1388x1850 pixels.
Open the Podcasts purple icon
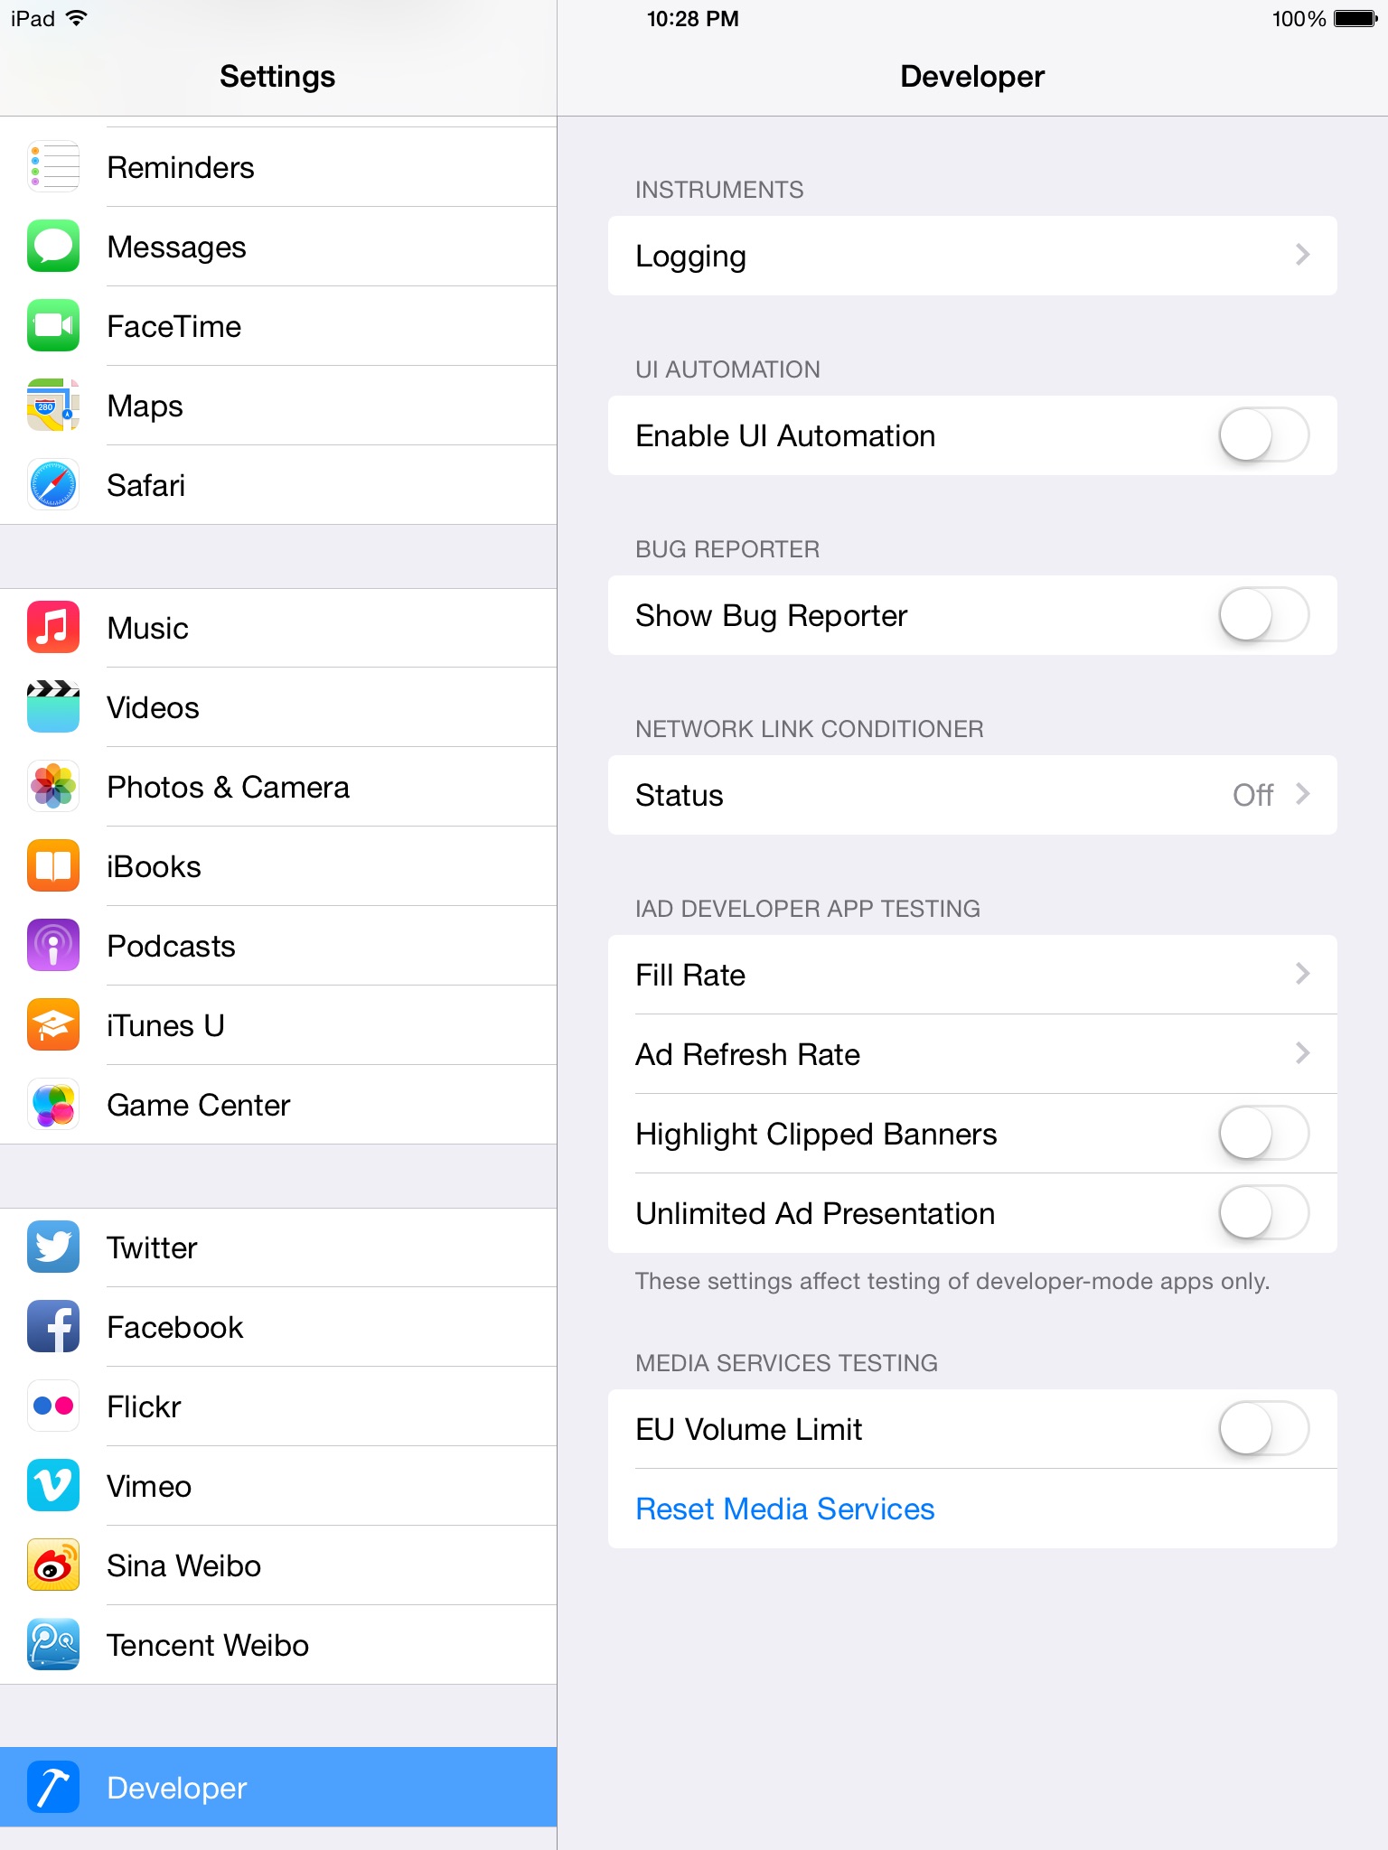click(x=53, y=946)
